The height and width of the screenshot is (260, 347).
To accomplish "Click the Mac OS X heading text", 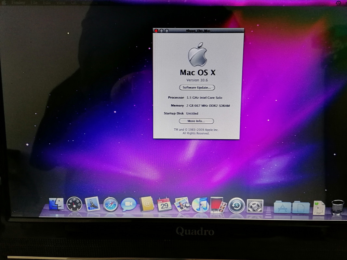I will click(198, 72).
